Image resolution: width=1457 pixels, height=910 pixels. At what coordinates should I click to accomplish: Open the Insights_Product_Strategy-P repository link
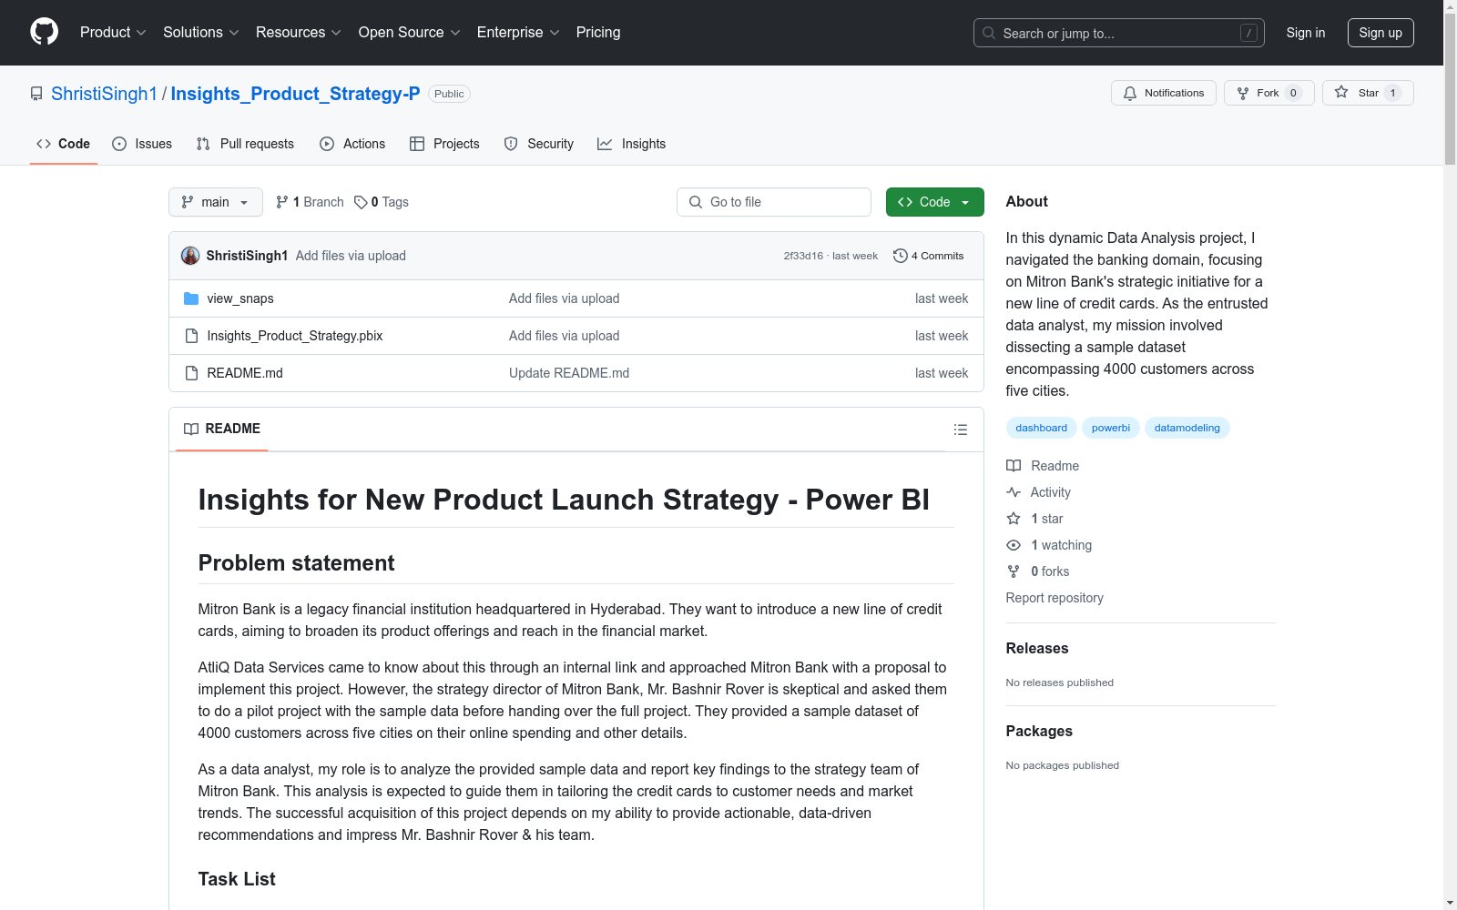[x=296, y=94]
